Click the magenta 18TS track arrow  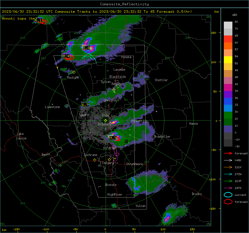228,188
